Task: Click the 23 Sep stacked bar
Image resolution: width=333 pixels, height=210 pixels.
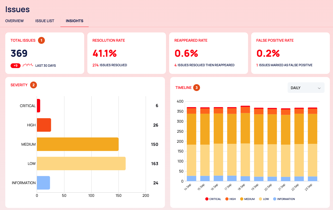Action: click(x=313, y=144)
